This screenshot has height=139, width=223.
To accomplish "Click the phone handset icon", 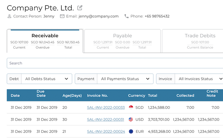I will (127, 16).
